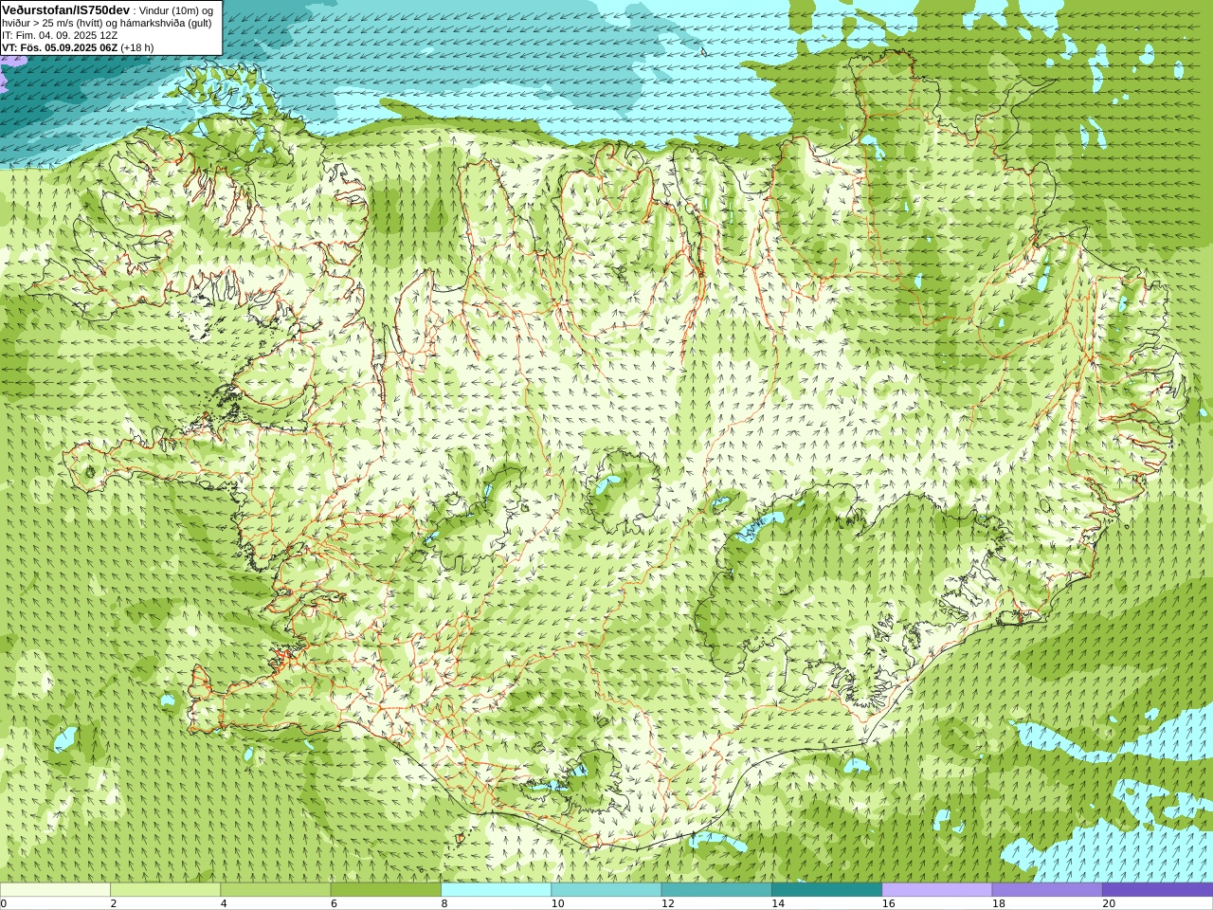Screen dimensions: 1213x910
Task: Click the legend value label '8'
Action: coord(444,903)
